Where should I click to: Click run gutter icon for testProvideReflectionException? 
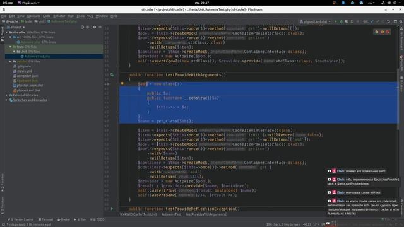point(112,209)
